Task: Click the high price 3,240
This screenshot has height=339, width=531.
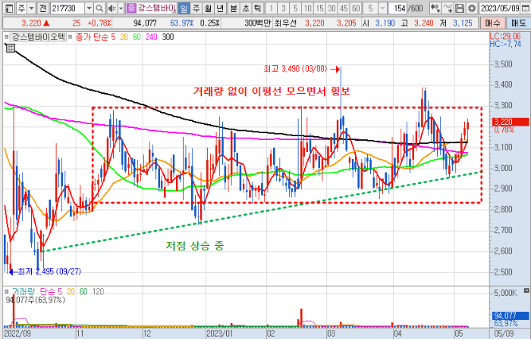Action: click(x=423, y=23)
